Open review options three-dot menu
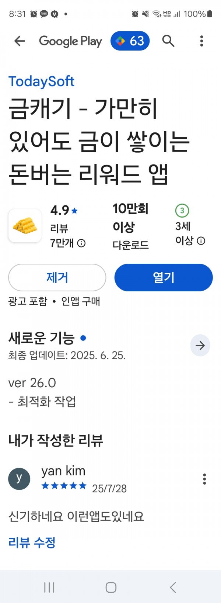The width and height of the screenshot is (221, 603). tap(204, 479)
